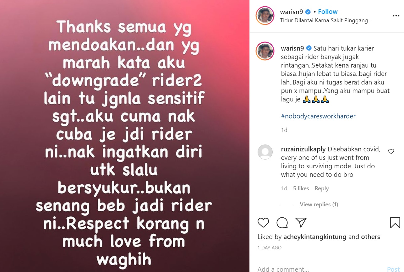Screen dimensions: 404x272
Task: Click ruzainizulkaply's gray avatar
Action: [x=265, y=152]
